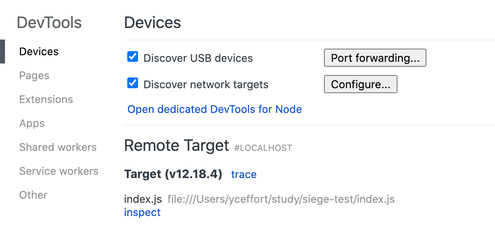Image resolution: width=495 pixels, height=244 pixels.
Task: Select the Devices tab in the sidebar
Action: click(38, 51)
